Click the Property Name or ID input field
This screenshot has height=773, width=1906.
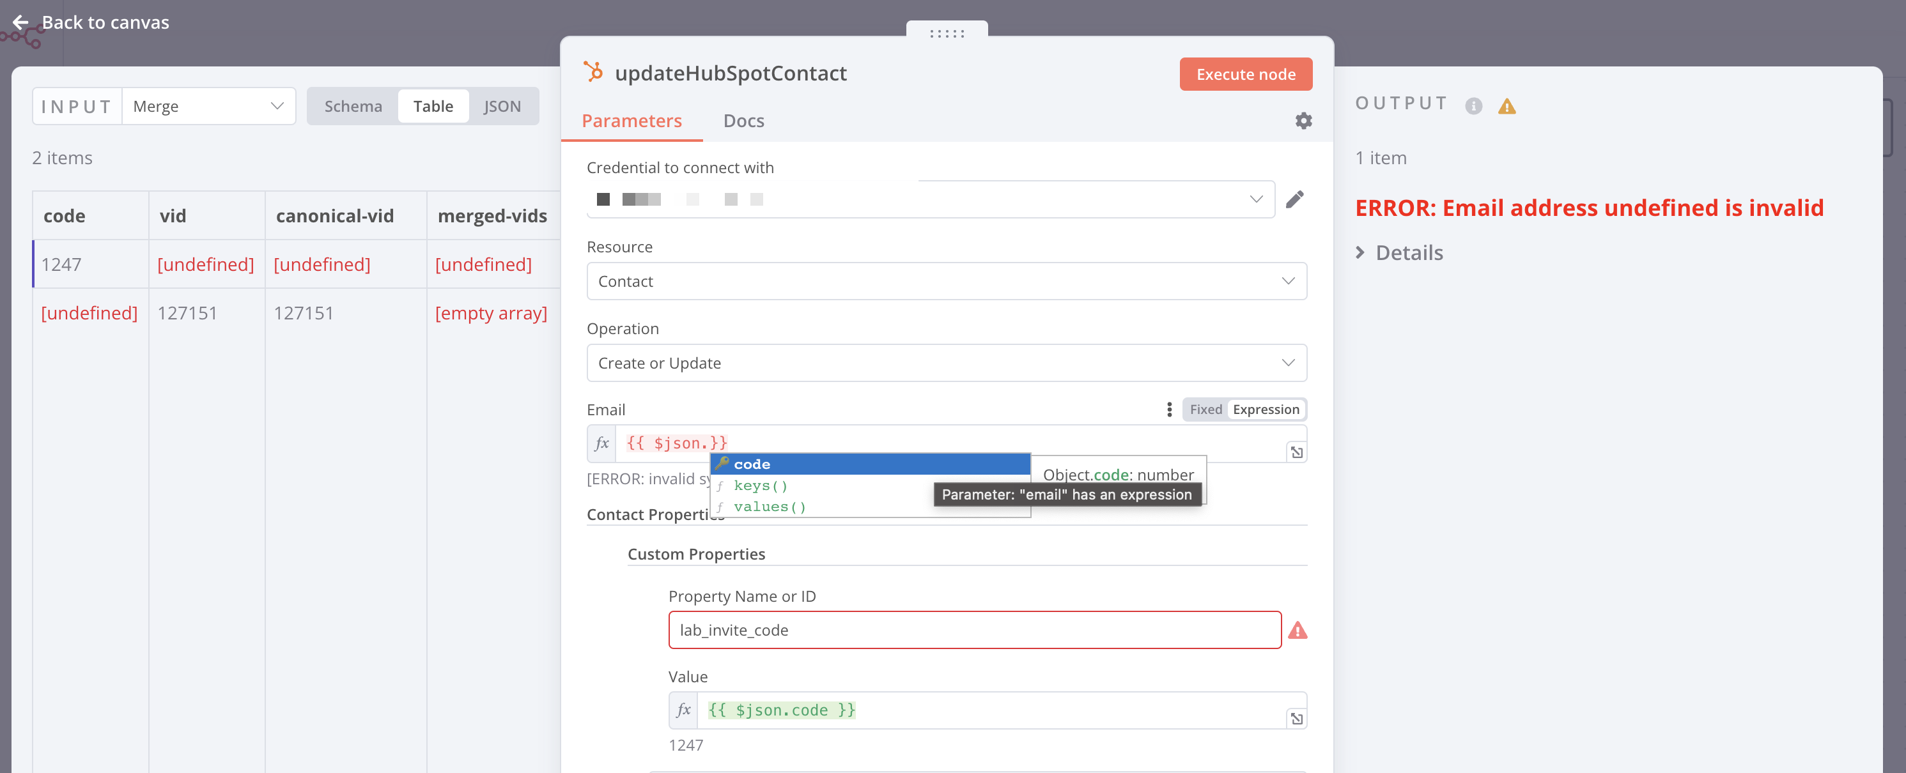[973, 631]
